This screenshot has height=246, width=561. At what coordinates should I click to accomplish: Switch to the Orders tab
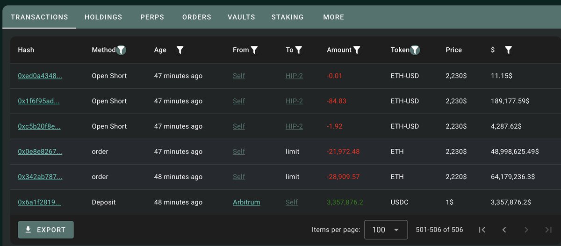197,17
